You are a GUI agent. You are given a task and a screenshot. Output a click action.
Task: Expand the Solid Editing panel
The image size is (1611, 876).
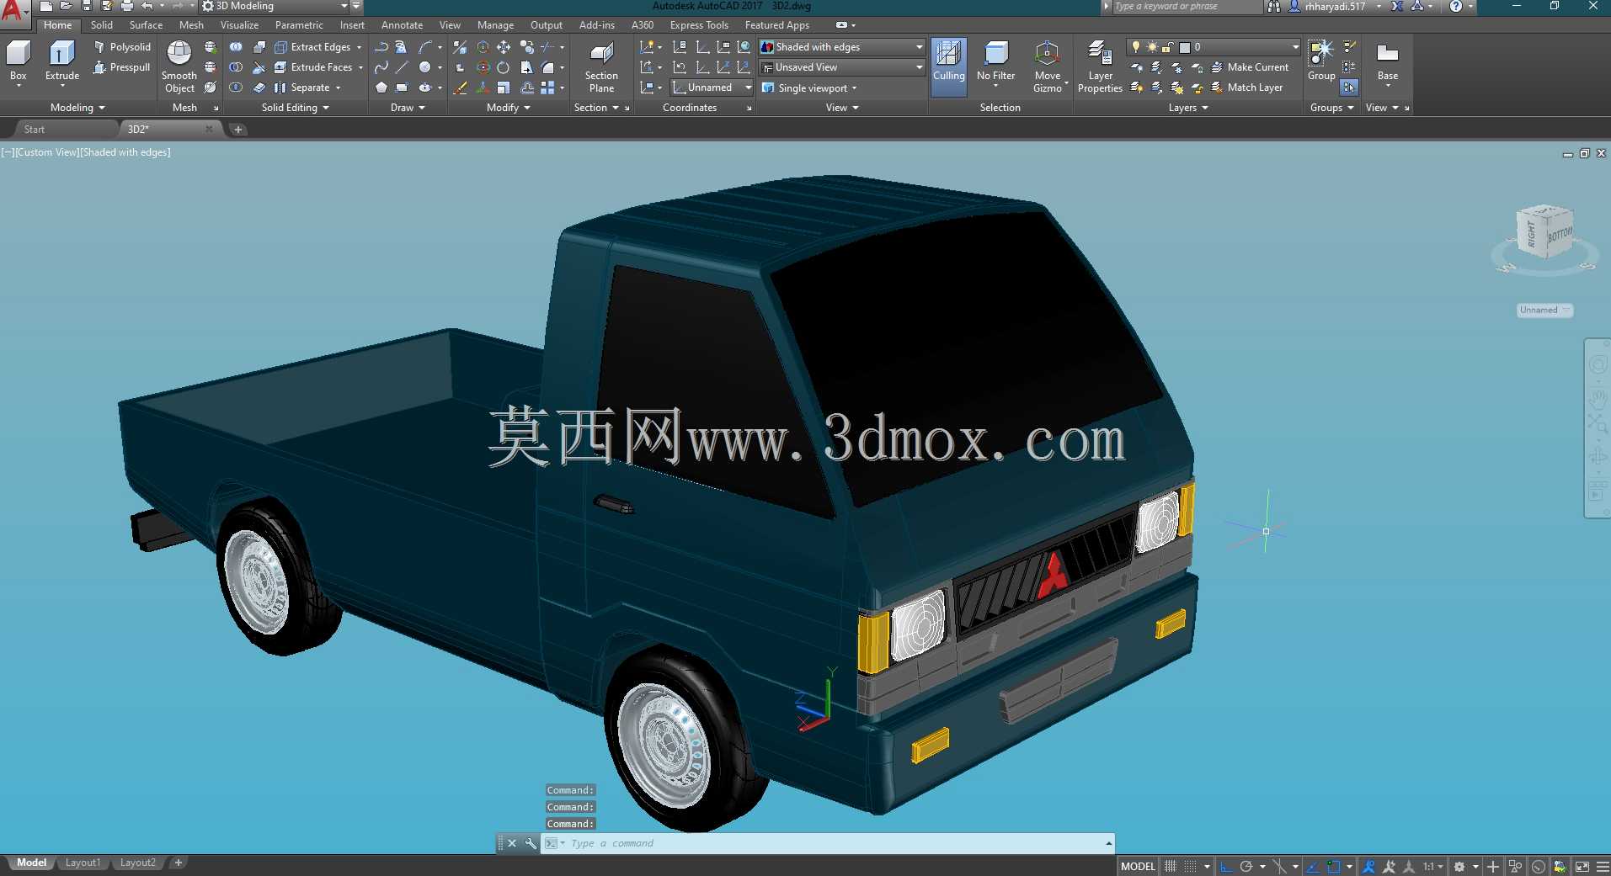(x=295, y=108)
